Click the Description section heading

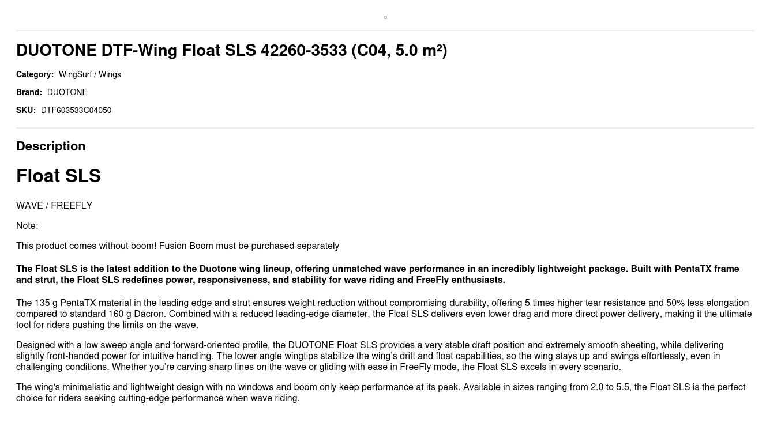click(x=51, y=146)
